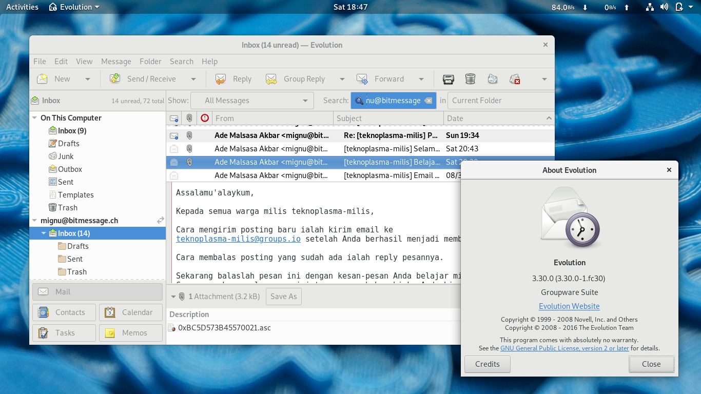Reply to the message sender

[232, 78]
